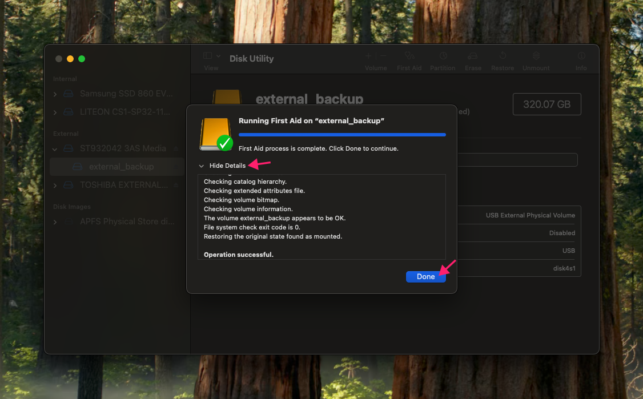Select ST932042 3AS Media in sidebar
The height and width of the screenshot is (399, 643).
pyautogui.click(x=123, y=148)
